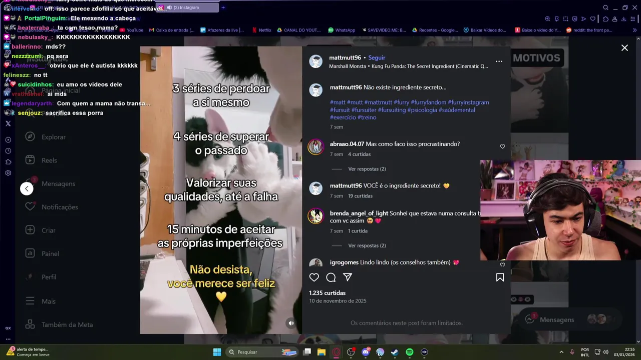Like abraao.04.07's comment
Screen dimensions: 641x360
point(502,146)
